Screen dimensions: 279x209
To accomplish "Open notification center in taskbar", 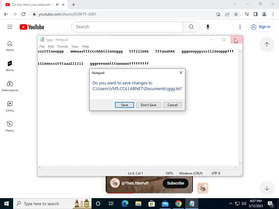I will pyautogui.click(x=270, y=204).
